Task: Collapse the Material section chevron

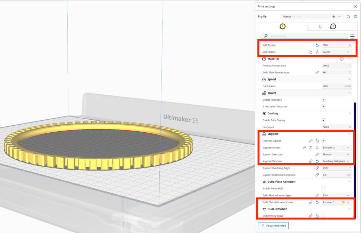Action: coord(349,59)
